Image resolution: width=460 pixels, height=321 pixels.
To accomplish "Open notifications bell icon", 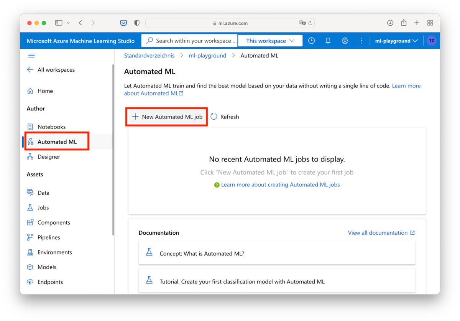I will (x=328, y=41).
